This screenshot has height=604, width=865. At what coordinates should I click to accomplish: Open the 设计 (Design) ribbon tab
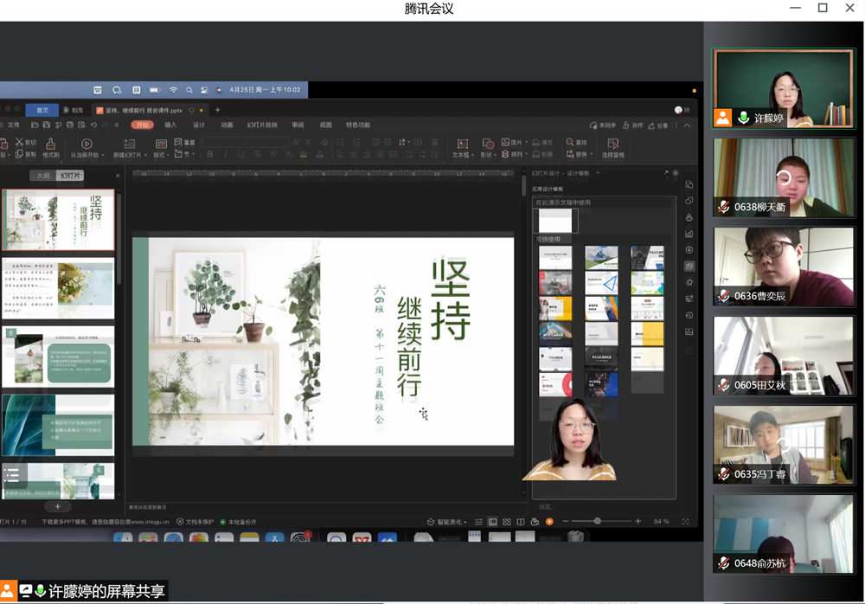coord(199,125)
